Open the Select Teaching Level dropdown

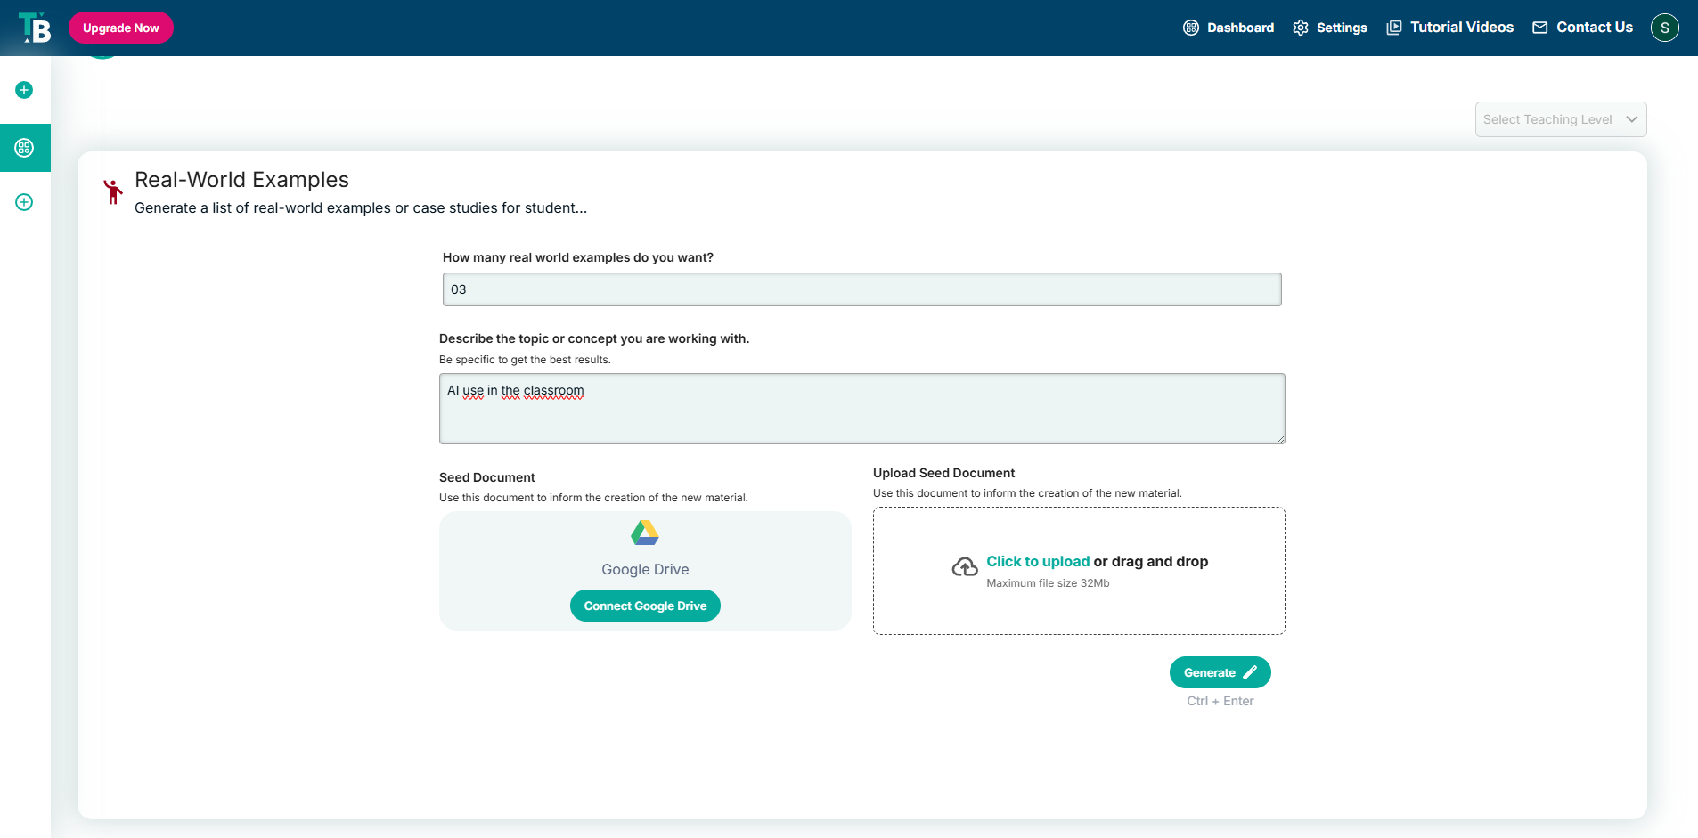[x=1561, y=119]
